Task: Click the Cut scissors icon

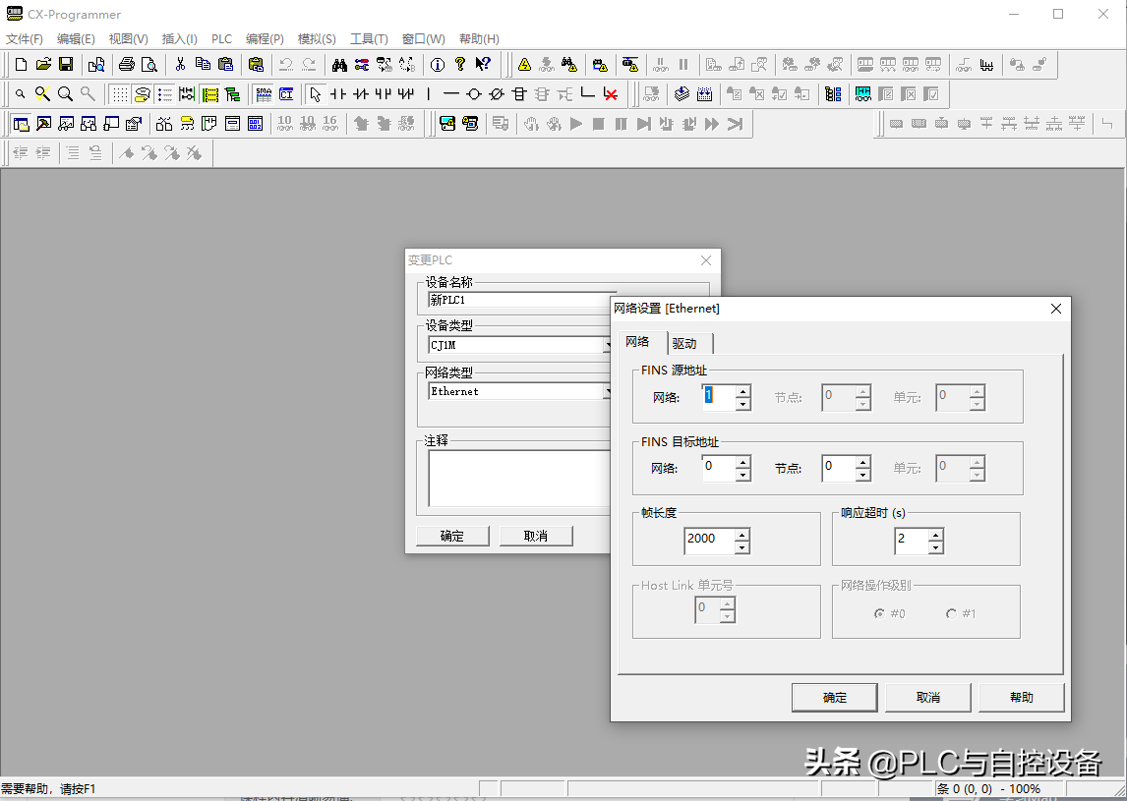Action: [x=180, y=65]
